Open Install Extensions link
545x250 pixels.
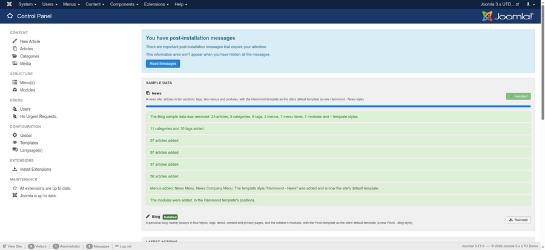click(x=36, y=169)
